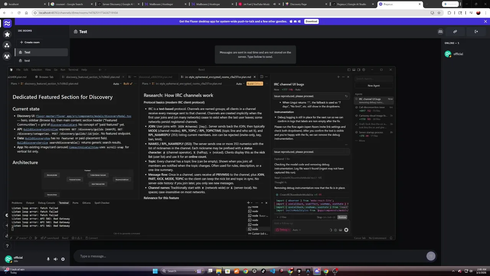The width and height of the screenshot is (490, 276).
Task: Switch to discovery_featured_section plan tab
Action: (x=91, y=77)
